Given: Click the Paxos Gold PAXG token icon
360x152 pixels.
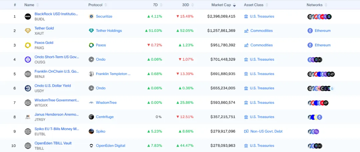Looking at the screenshot, I should point(28,45).
